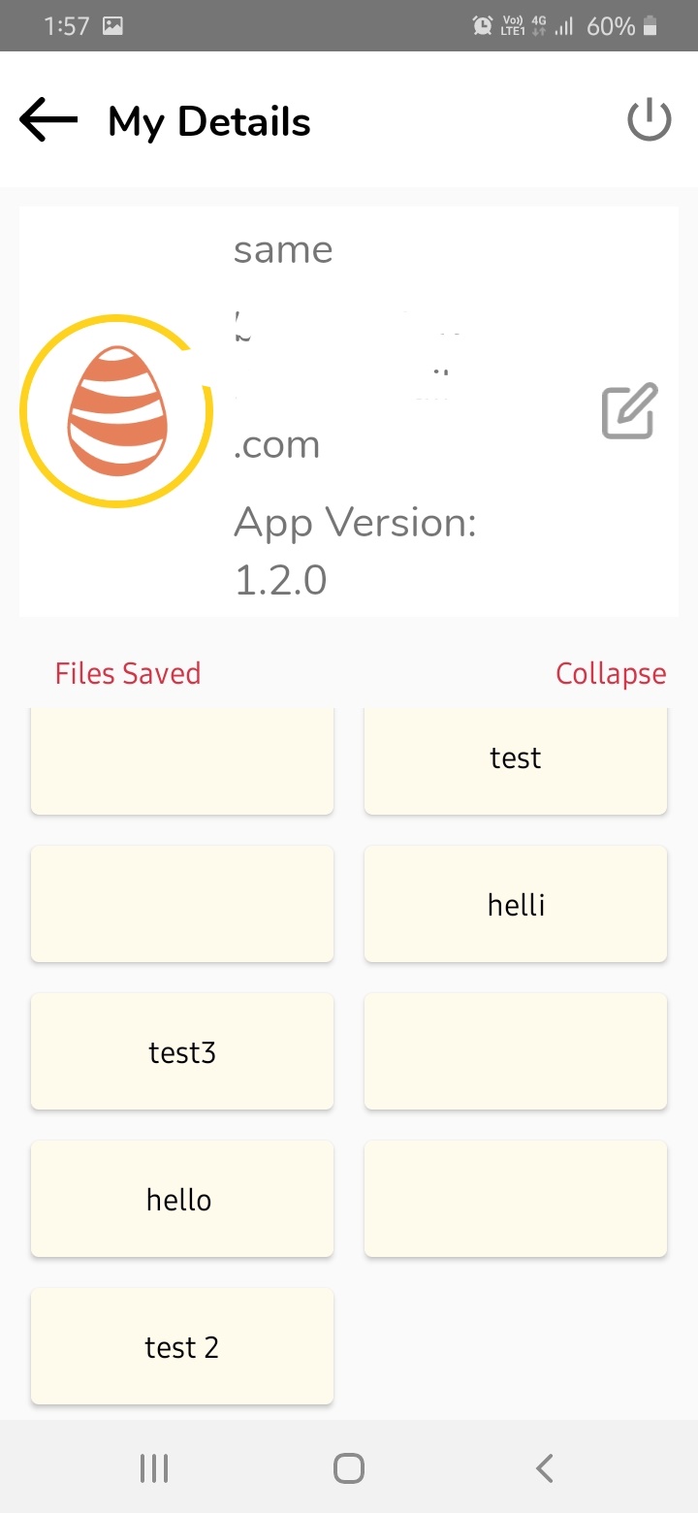The width and height of the screenshot is (698, 1513).
Task: Open the striped egg profile avatar
Action: pos(116,410)
